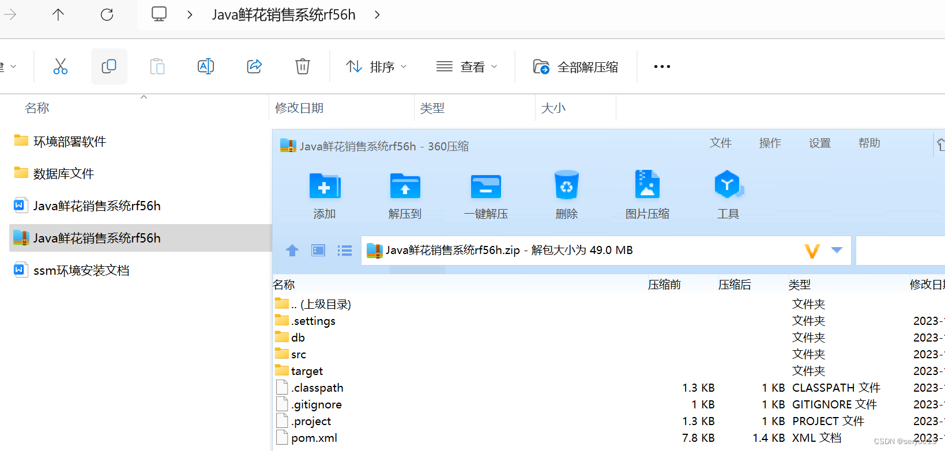Sort by 修改日期 column in Explorer
The image size is (945, 451).
tap(299, 108)
